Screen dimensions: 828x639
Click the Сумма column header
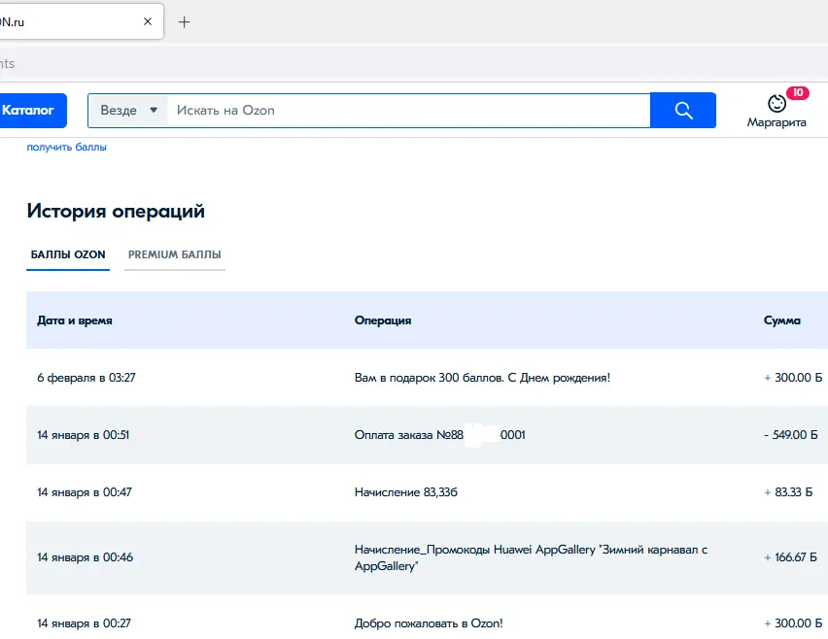pyautogui.click(x=782, y=320)
